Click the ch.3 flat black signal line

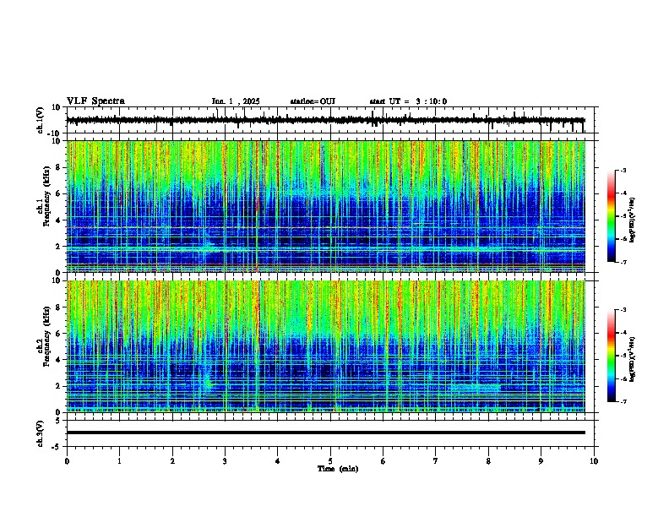(326, 433)
